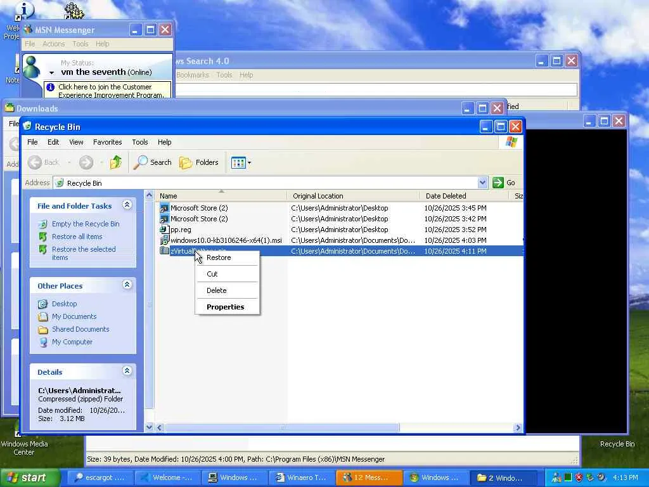Open Tools menu in Windows Search 4.0
This screenshot has height=487, width=649.
coord(224,75)
